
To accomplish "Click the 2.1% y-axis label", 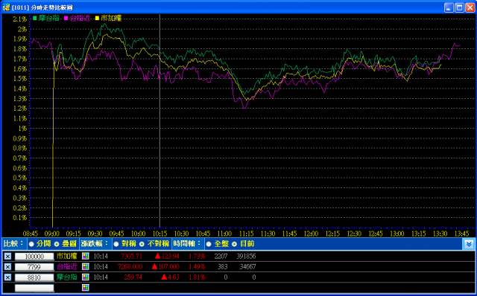I will point(20,19).
